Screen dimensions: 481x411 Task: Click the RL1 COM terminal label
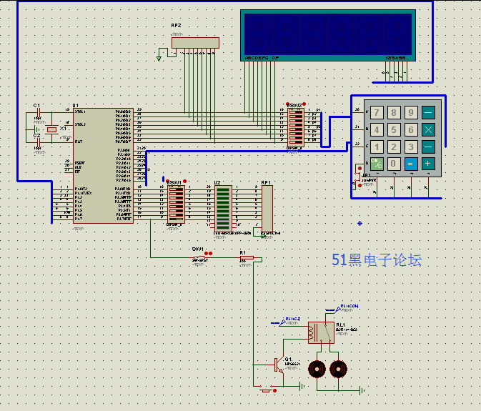(349, 306)
